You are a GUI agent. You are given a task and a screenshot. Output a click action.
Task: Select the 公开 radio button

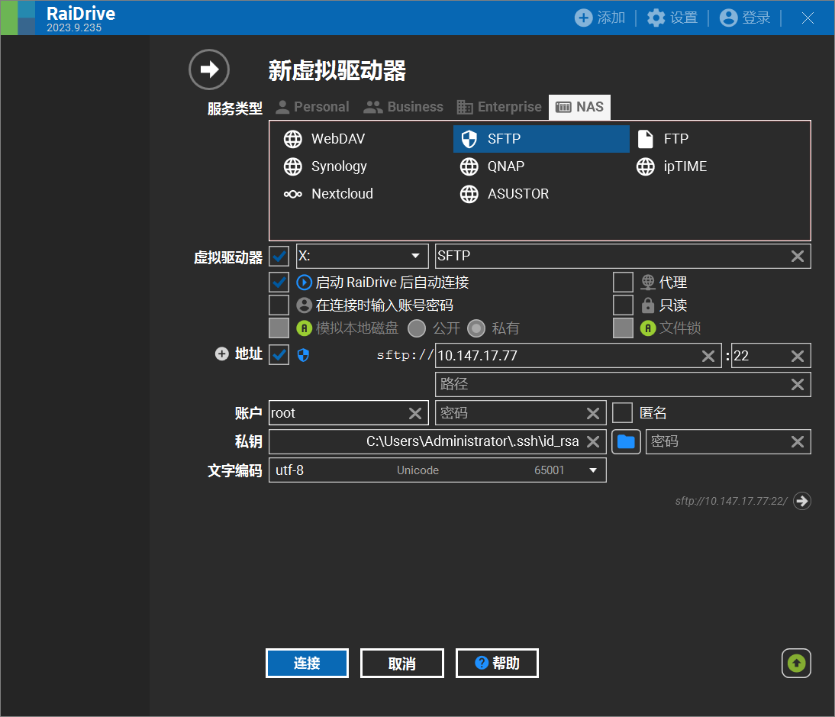[x=417, y=328]
